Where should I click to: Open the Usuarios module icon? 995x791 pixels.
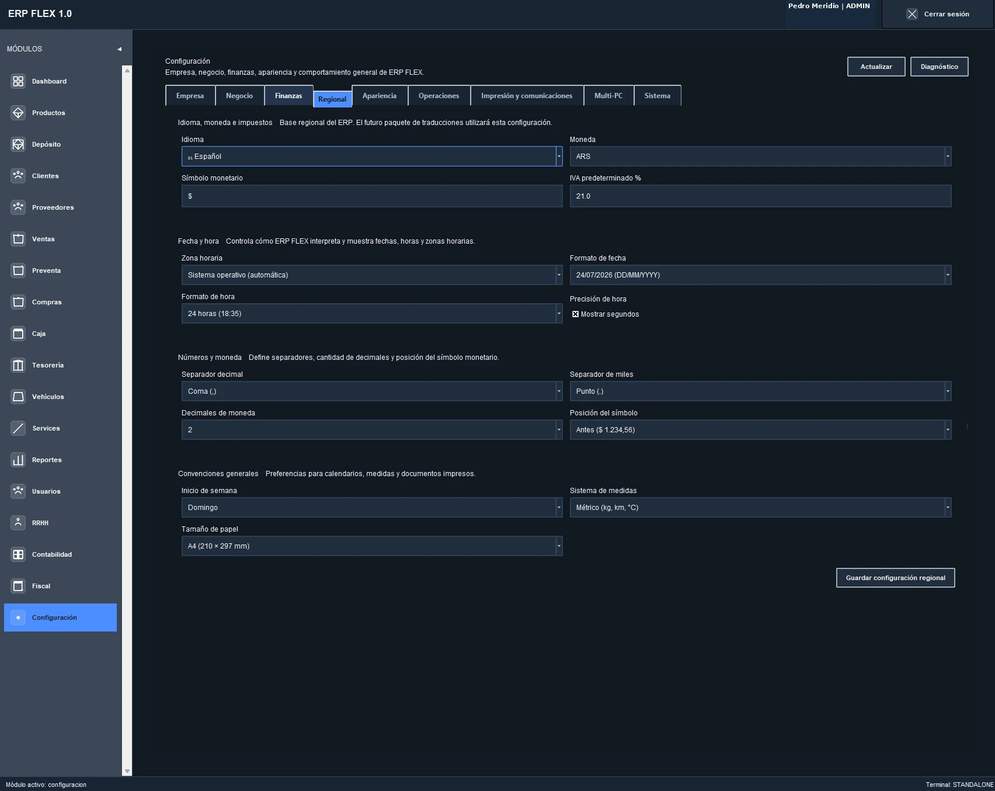[x=18, y=491]
